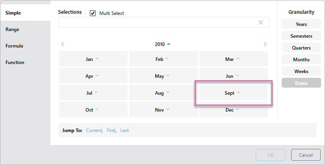Screen dimensions: 325x165
Task: Click inside the Selections input field
Action: click(158, 22)
